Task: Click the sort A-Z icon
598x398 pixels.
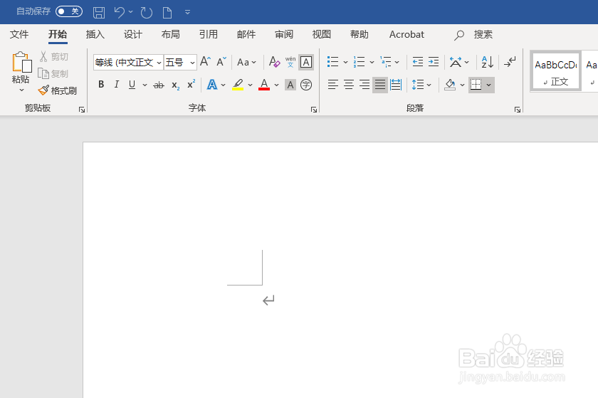Action: [488, 62]
